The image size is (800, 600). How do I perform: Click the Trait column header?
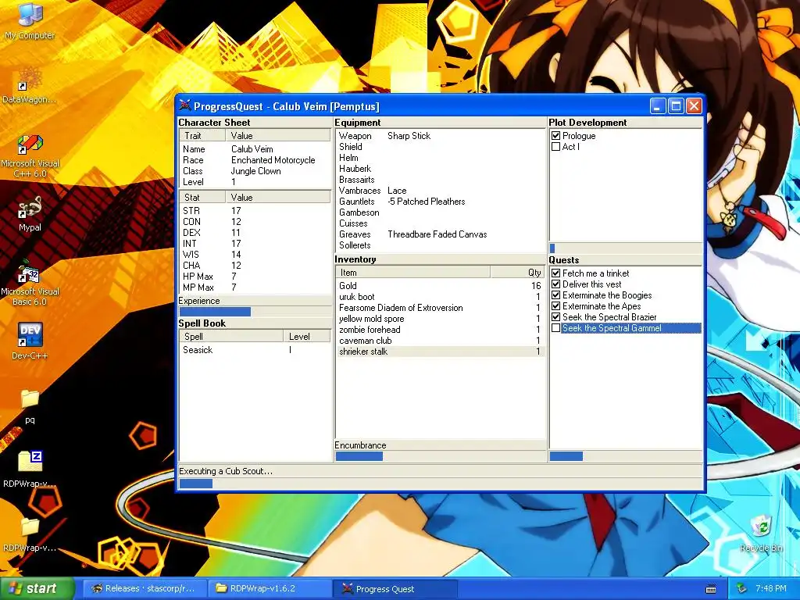202,136
